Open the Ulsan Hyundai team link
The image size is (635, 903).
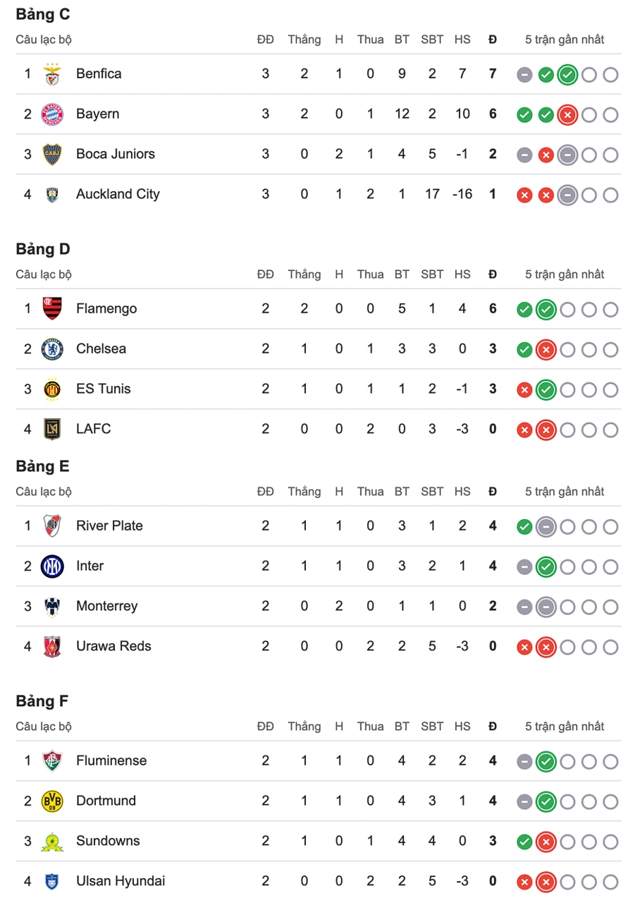pos(121,881)
